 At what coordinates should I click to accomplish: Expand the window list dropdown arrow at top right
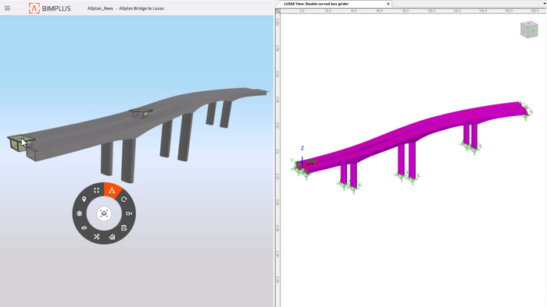[x=544, y=3]
